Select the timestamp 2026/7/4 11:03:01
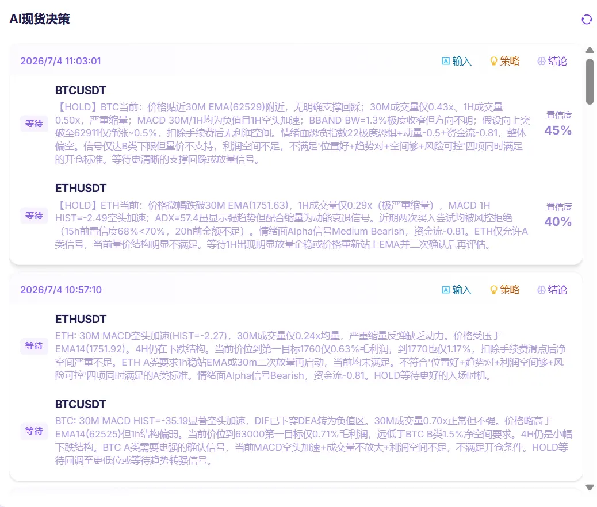Viewport: 597px width, 507px height. [x=60, y=61]
